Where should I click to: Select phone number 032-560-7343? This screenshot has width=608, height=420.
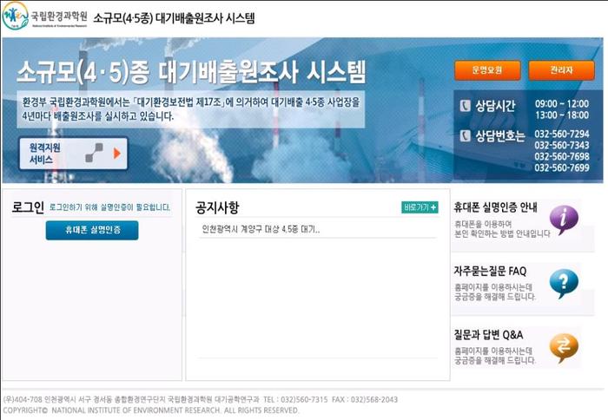point(561,145)
